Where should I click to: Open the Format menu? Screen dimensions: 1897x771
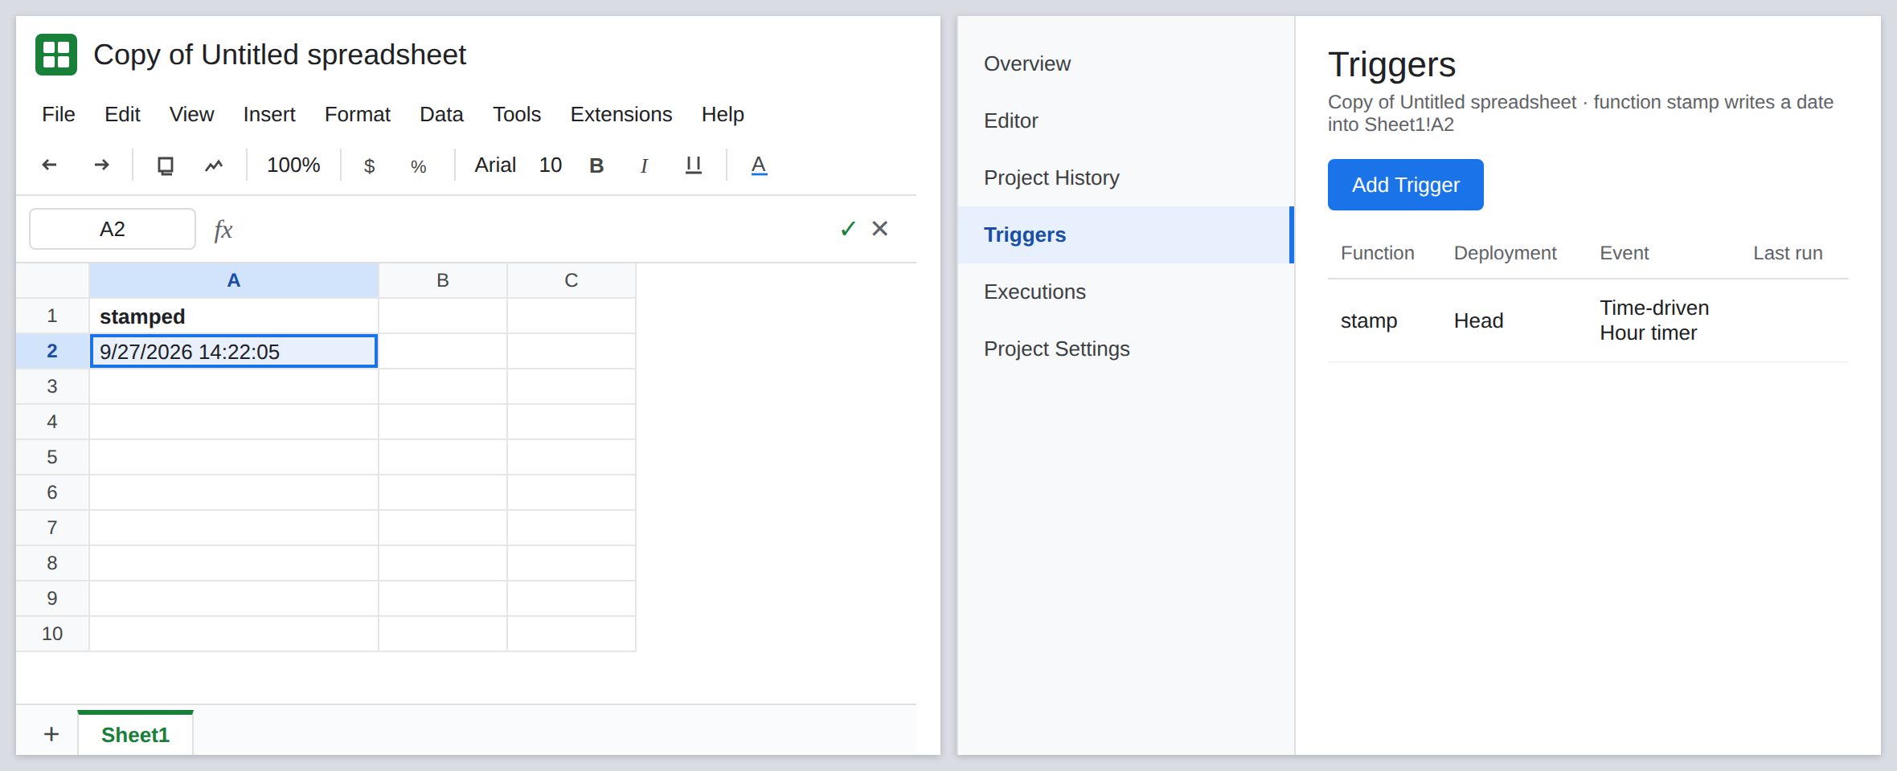(x=358, y=114)
